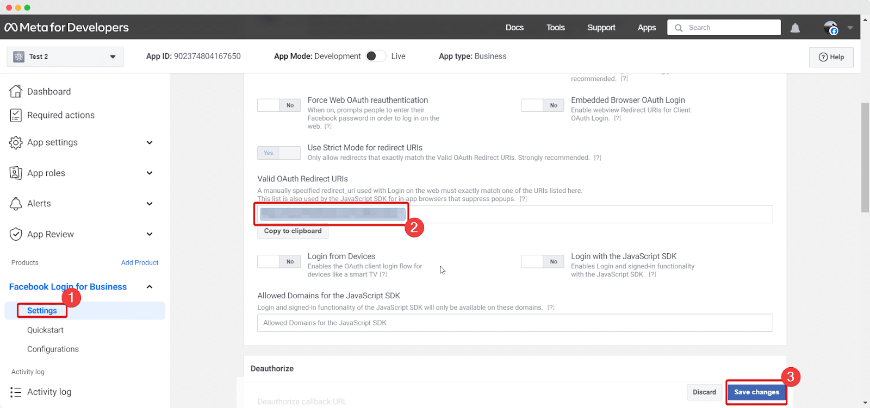The height and width of the screenshot is (408, 870).
Task: Collapse Facebook Login for Business section
Action: click(x=150, y=287)
